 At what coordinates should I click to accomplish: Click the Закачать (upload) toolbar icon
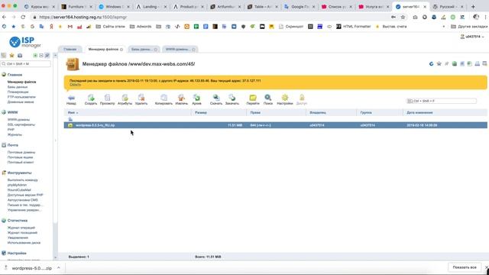point(232,99)
